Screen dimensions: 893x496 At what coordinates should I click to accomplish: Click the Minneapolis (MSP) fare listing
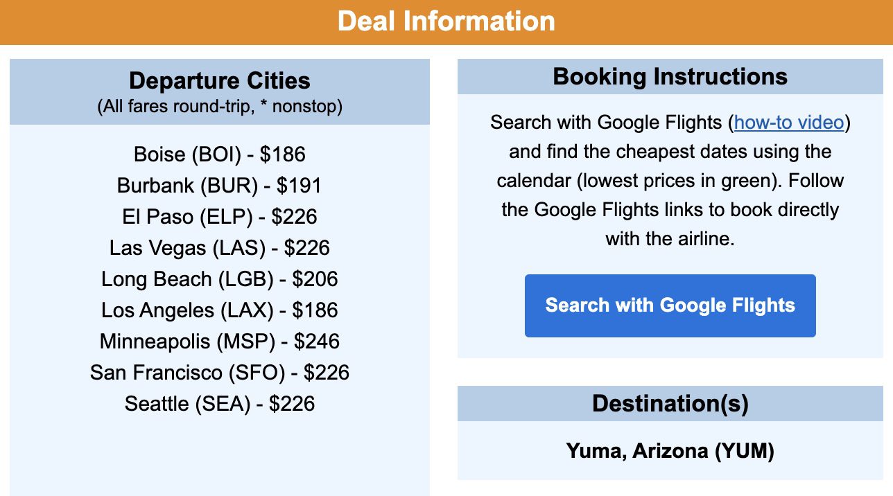[219, 341]
